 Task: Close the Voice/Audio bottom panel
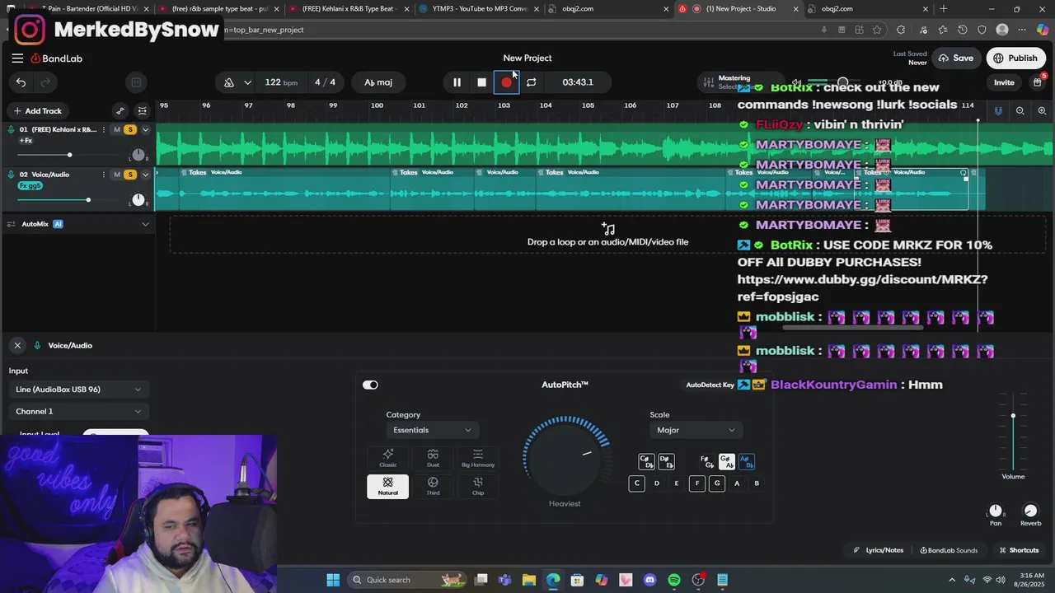click(x=17, y=345)
